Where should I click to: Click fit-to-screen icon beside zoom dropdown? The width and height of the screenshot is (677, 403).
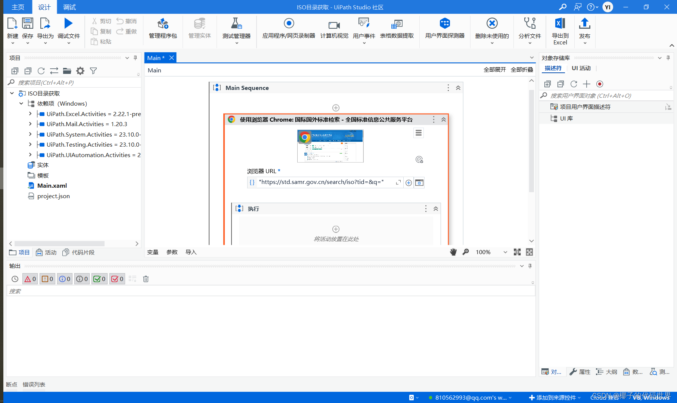517,252
